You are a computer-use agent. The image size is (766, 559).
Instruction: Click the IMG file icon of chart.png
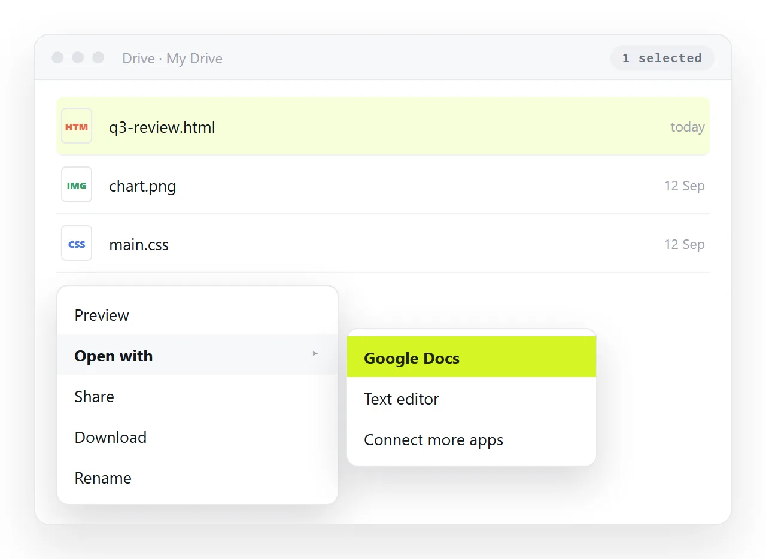point(77,185)
